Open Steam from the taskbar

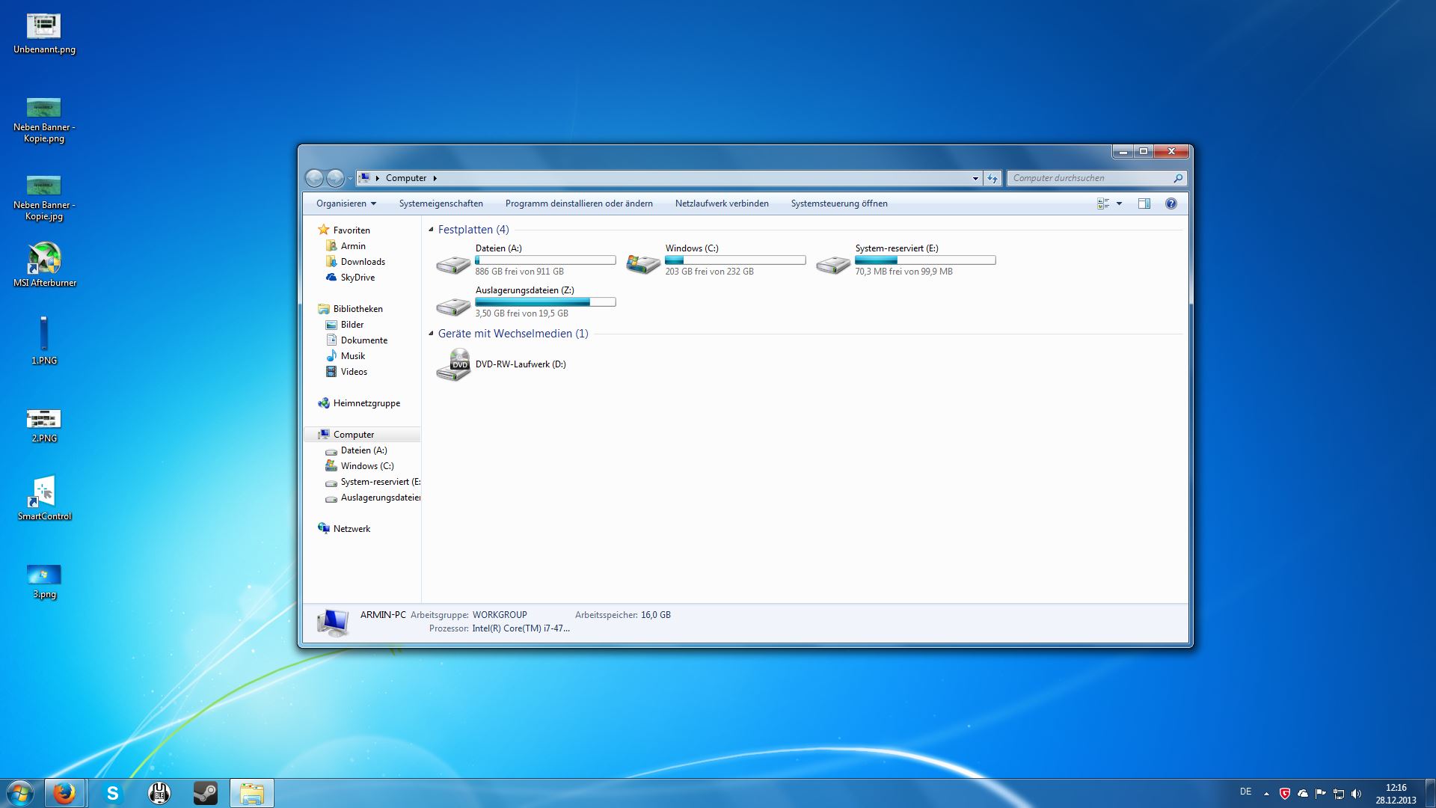tap(206, 793)
